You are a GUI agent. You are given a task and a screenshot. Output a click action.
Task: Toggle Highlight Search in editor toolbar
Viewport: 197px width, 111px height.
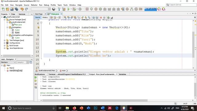coord(75,18)
